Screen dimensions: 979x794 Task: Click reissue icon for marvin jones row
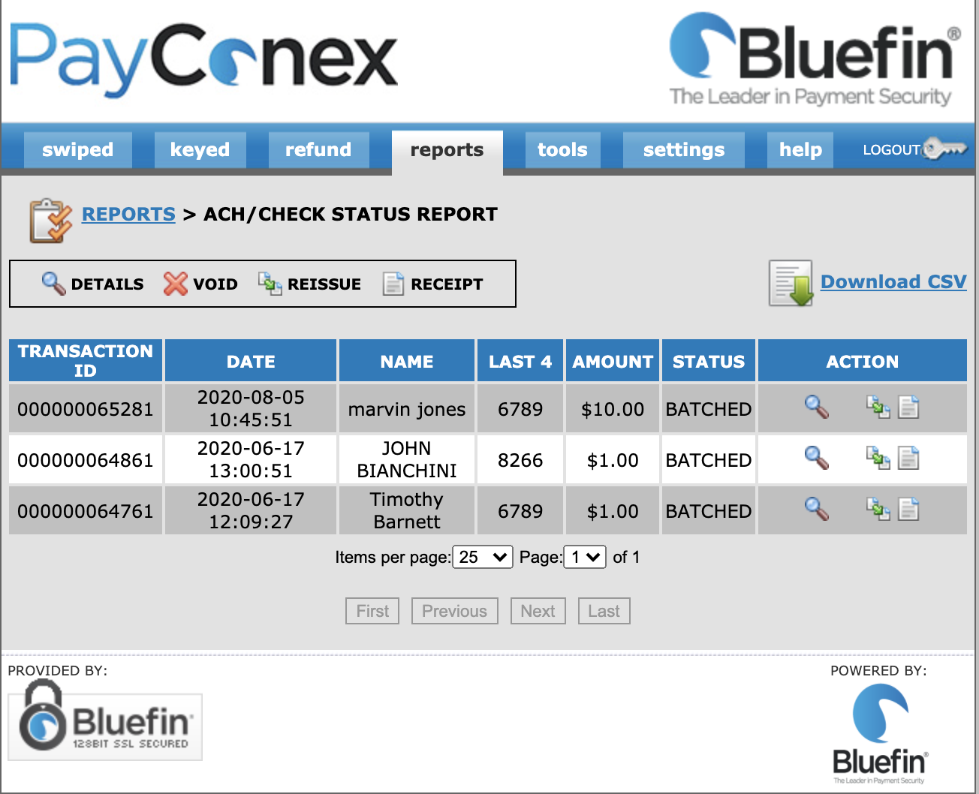[878, 408]
